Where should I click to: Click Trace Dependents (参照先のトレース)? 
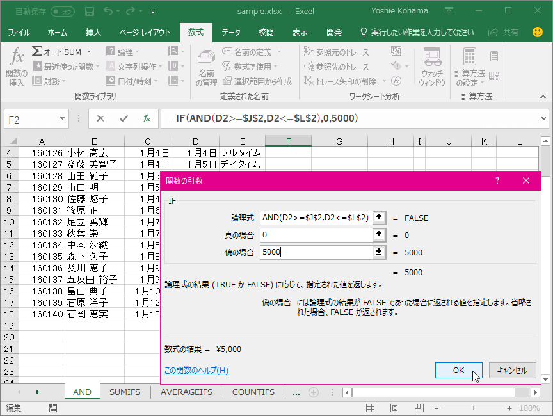click(336, 67)
